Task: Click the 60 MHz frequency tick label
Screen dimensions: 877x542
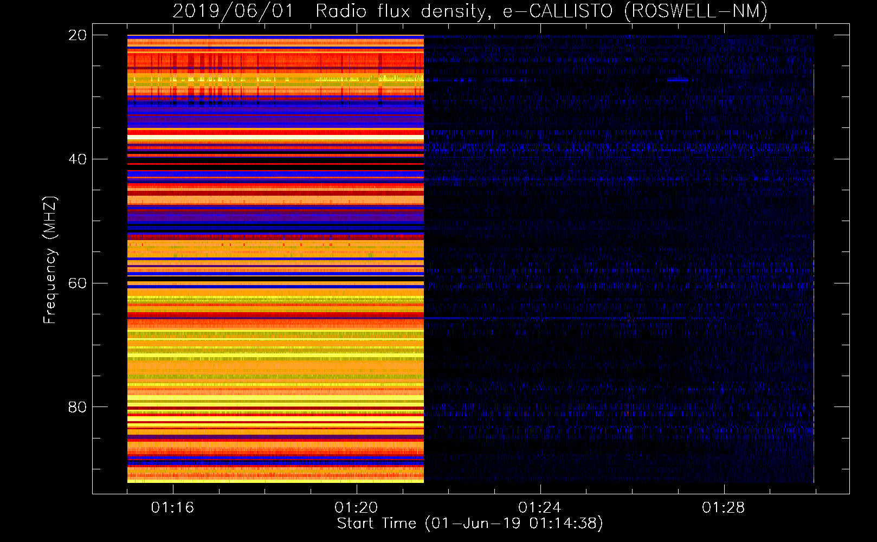Action: pyautogui.click(x=78, y=283)
